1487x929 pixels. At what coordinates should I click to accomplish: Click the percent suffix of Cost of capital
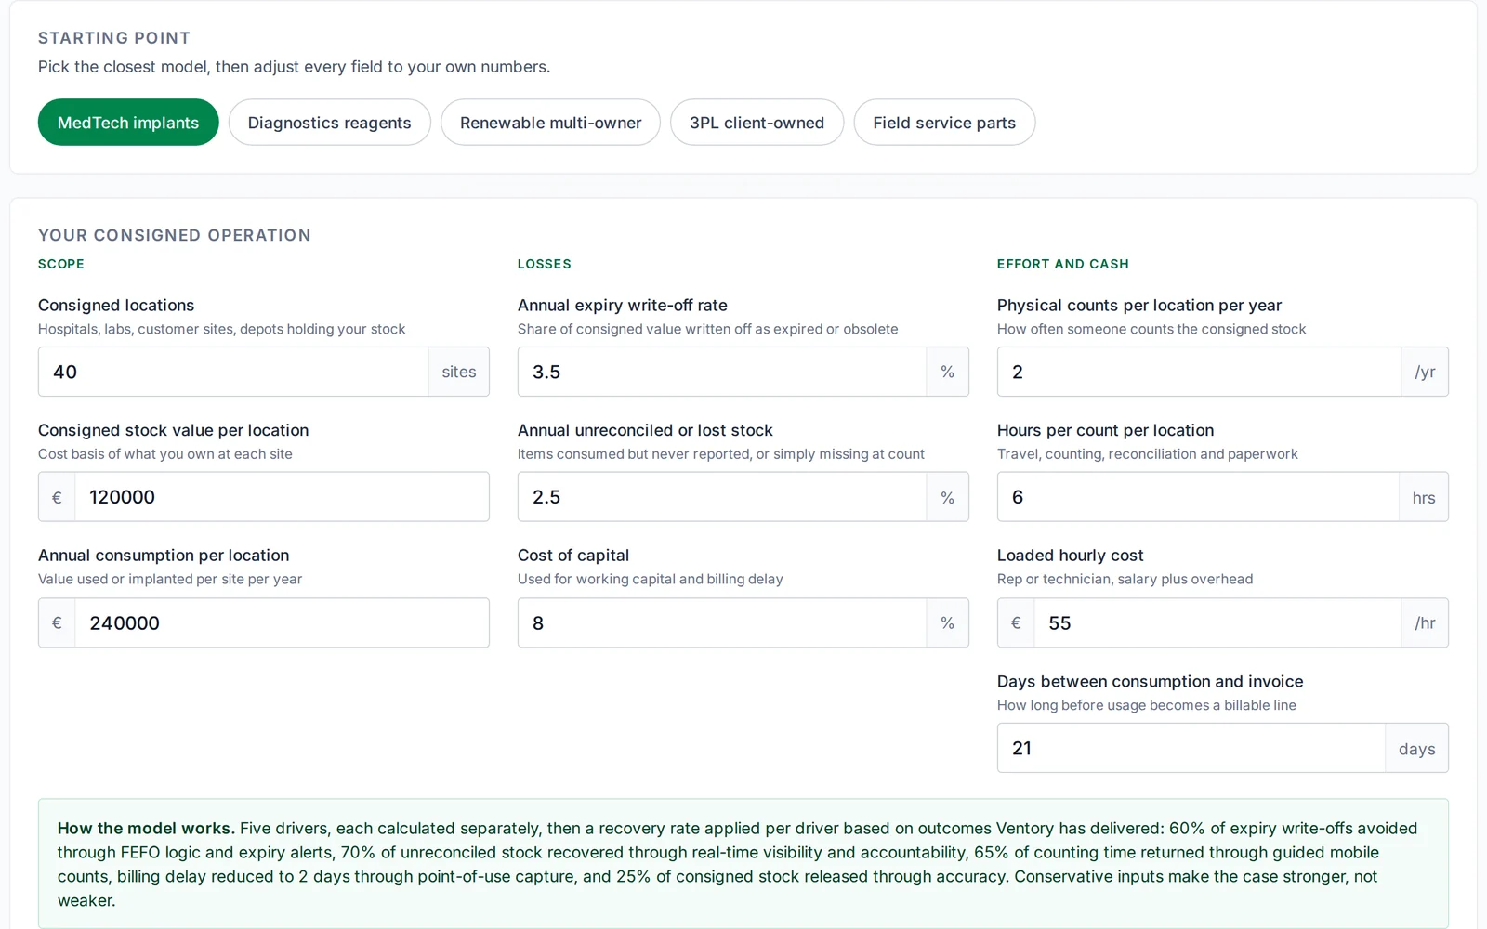pyautogui.click(x=947, y=622)
